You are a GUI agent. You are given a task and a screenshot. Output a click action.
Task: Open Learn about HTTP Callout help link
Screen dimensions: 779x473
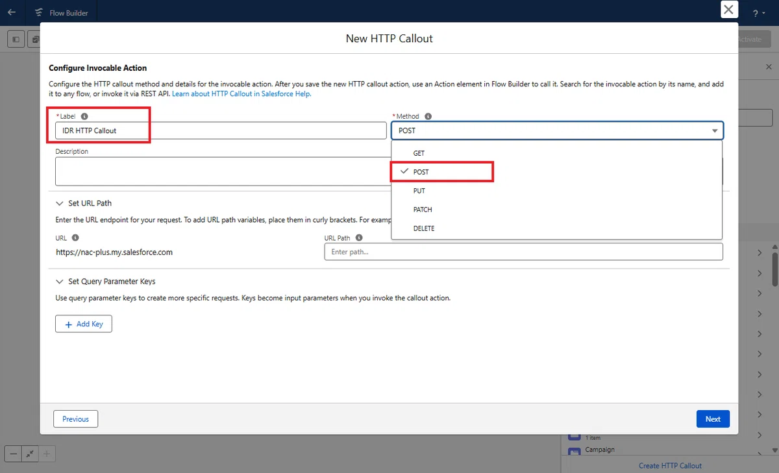point(241,94)
